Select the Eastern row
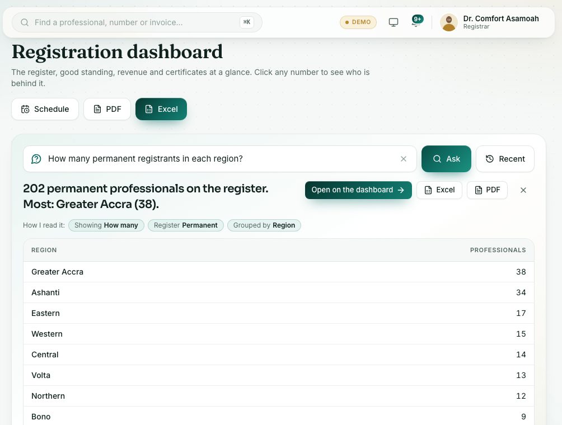This screenshot has width=562, height=425. click(279, 313)
